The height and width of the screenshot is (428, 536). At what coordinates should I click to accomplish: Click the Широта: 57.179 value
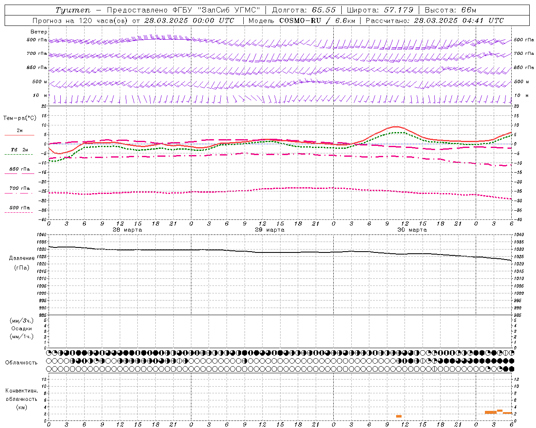380,10
